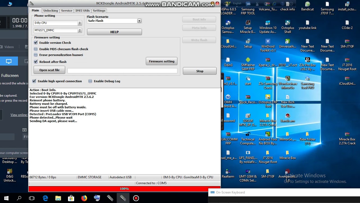Click the red 100% progress bar
This screenshot has height=203, width=360.
point(124,189)
